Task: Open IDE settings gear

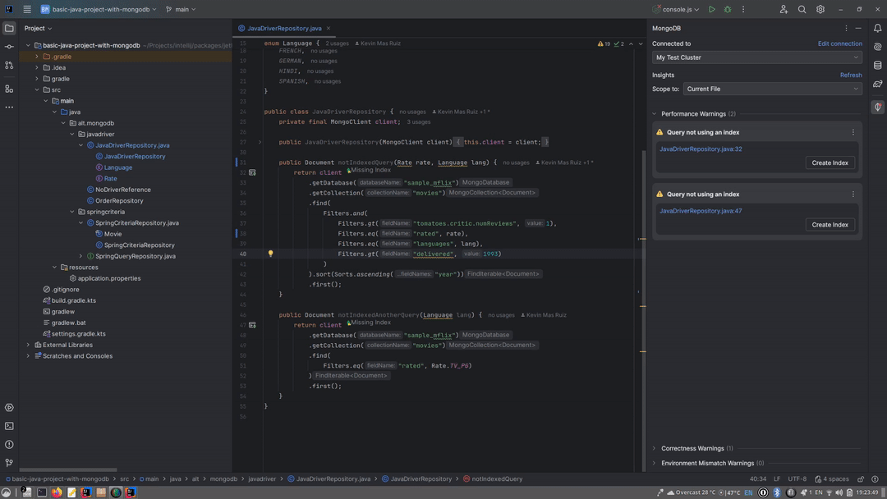Action: (x=820, y=9)
